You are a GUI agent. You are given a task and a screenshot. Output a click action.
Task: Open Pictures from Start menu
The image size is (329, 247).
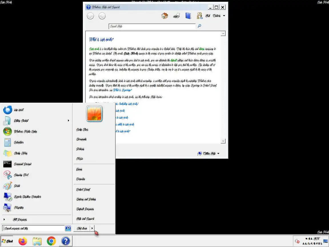pyautogui.click(x=80, y=149)
